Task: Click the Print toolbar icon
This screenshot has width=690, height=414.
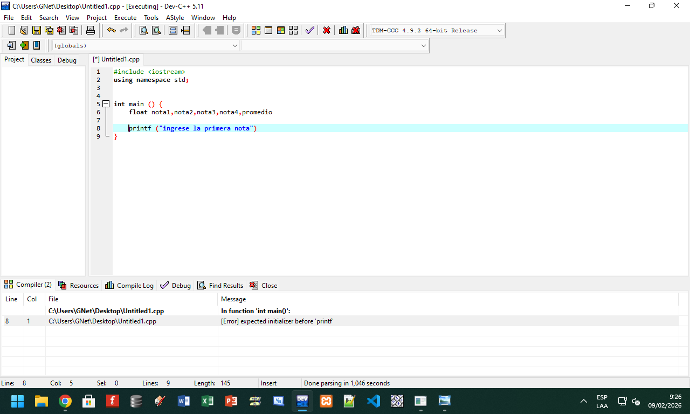Action: pos(91,30)
